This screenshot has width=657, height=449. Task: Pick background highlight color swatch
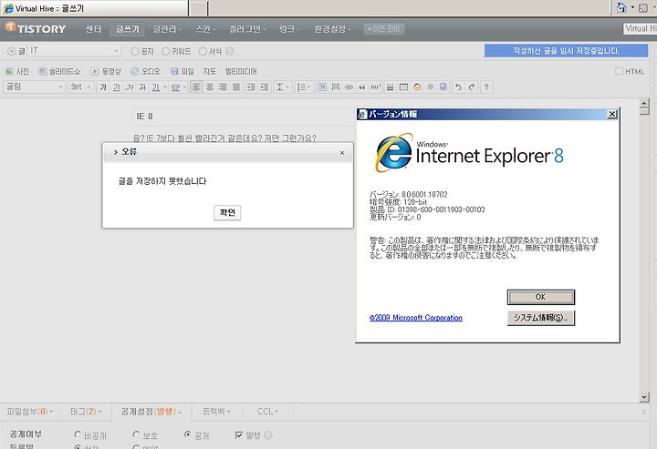point(176,87)
